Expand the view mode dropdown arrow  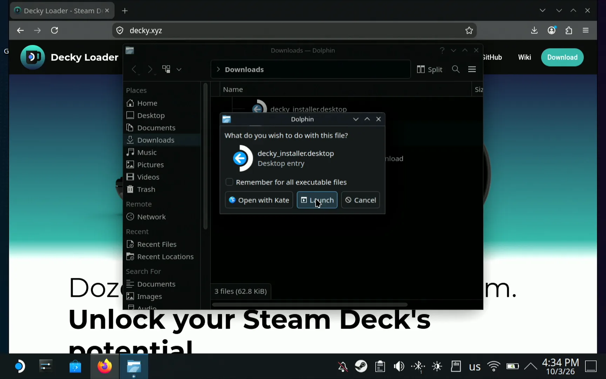(x=179, y=69)
